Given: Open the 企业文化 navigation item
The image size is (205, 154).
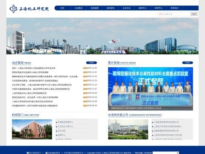Looking at the screenshot, I should point(126,8).
